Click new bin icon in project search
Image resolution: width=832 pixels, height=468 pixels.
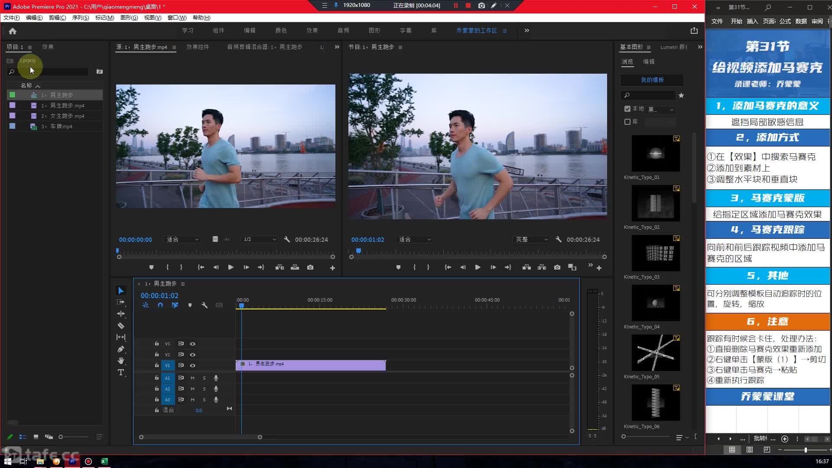coord(100,71)
